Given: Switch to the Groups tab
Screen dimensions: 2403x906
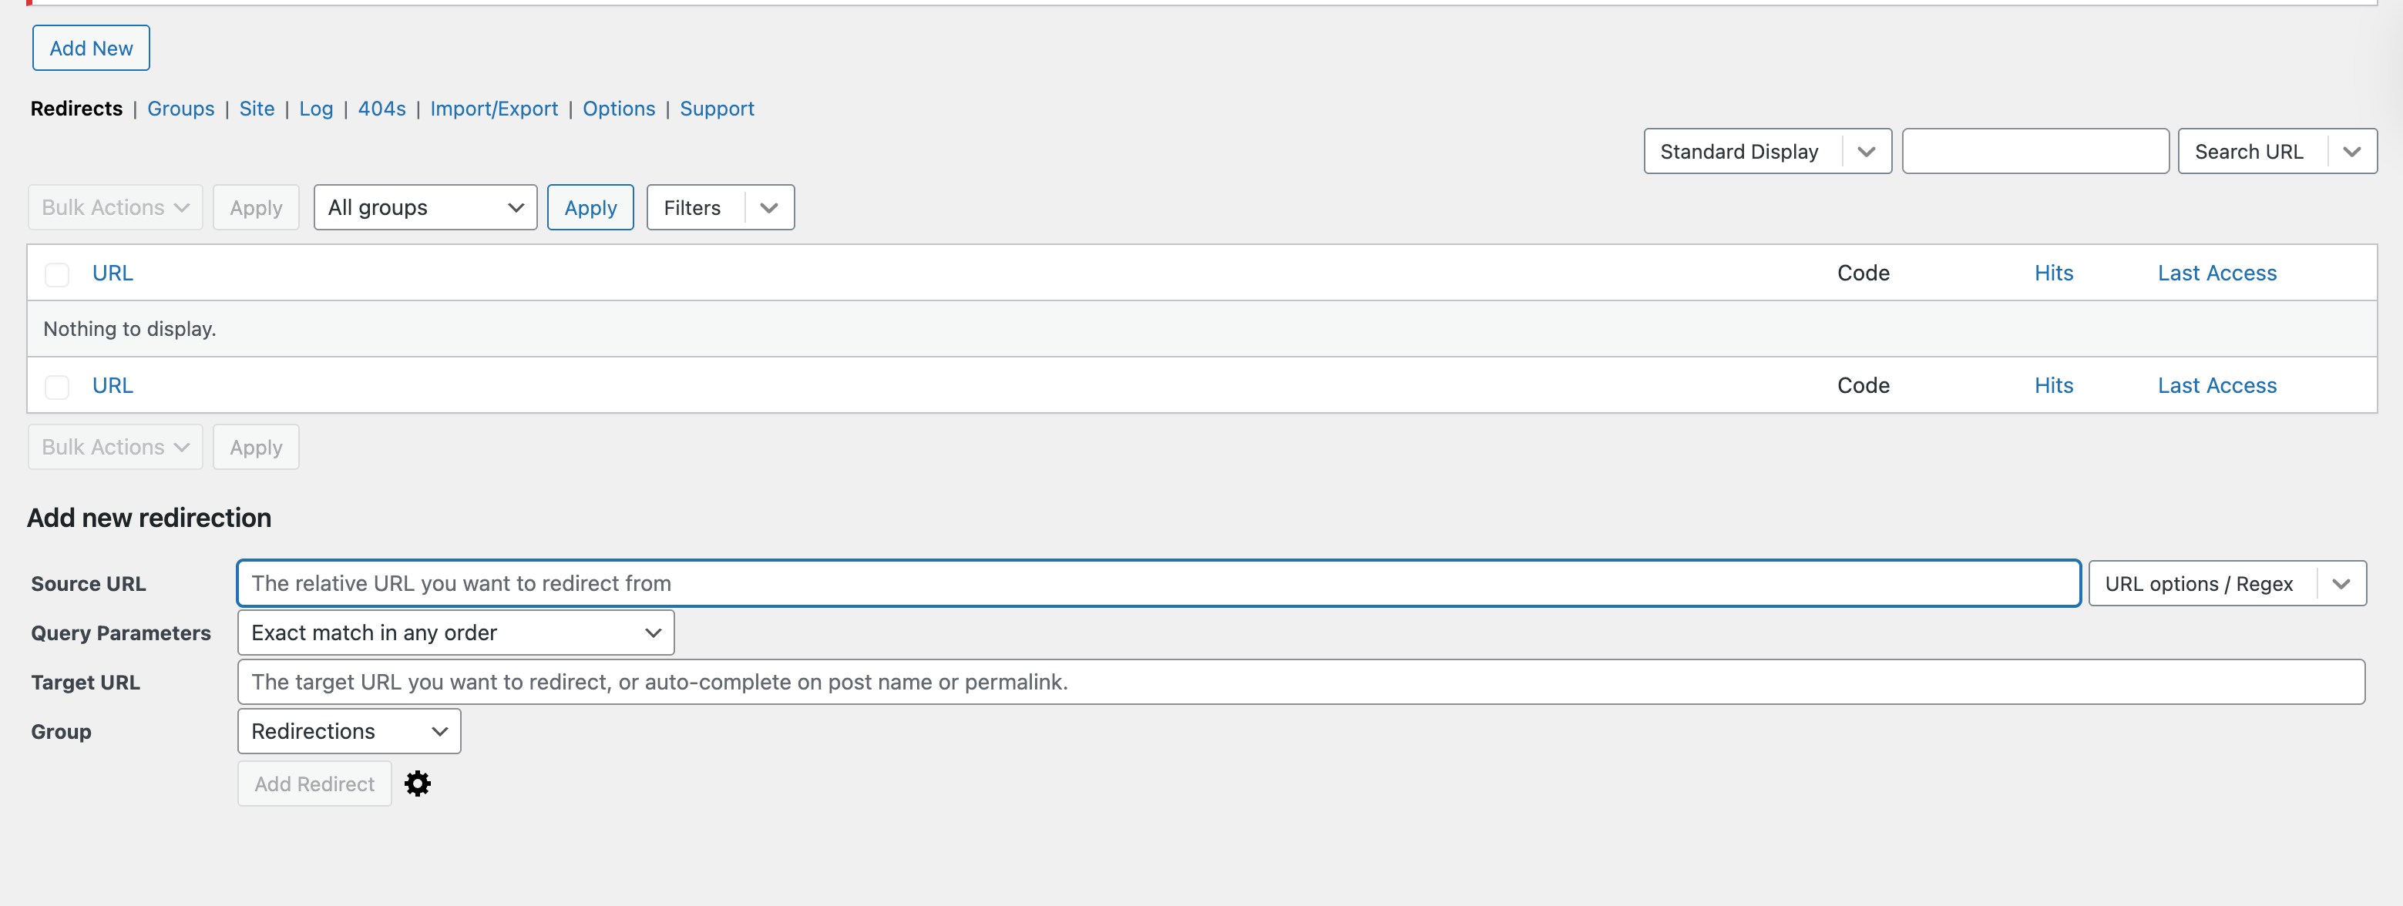Looking at the screenshot, I should [x=180, y=109].
